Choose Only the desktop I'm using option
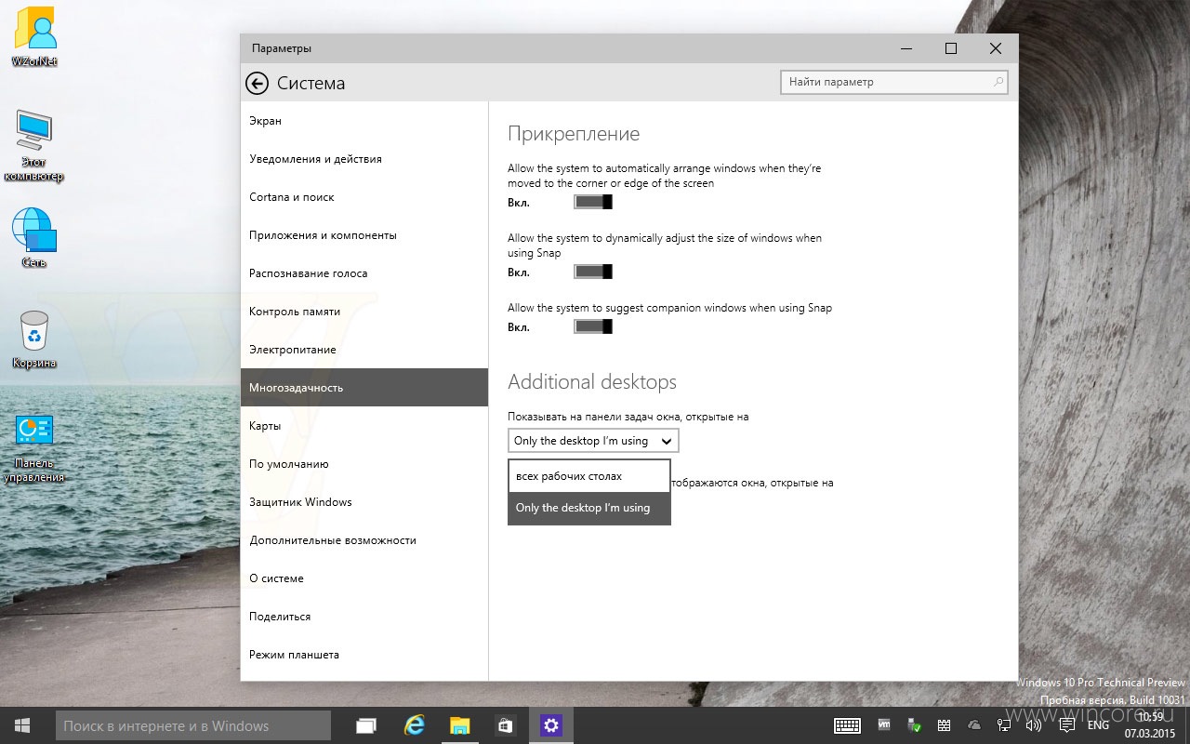The width and height of the screenshot is (1190, 744). pos(588,508)
